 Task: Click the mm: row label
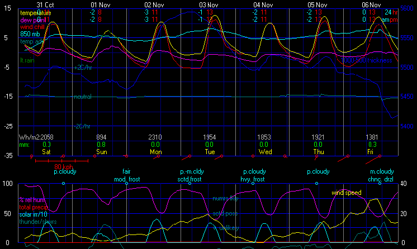24,145
